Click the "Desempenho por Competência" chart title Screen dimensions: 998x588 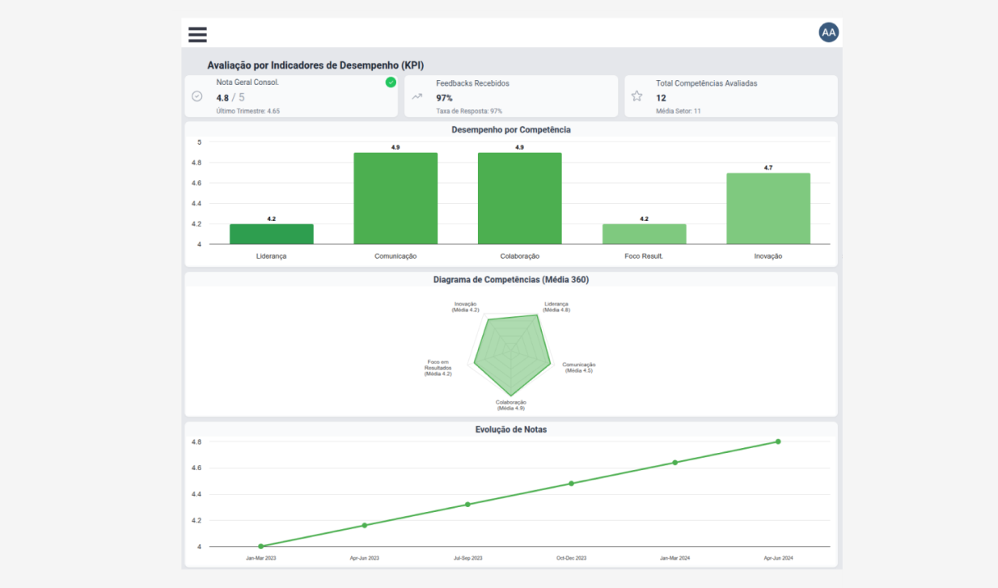[511, 129]
